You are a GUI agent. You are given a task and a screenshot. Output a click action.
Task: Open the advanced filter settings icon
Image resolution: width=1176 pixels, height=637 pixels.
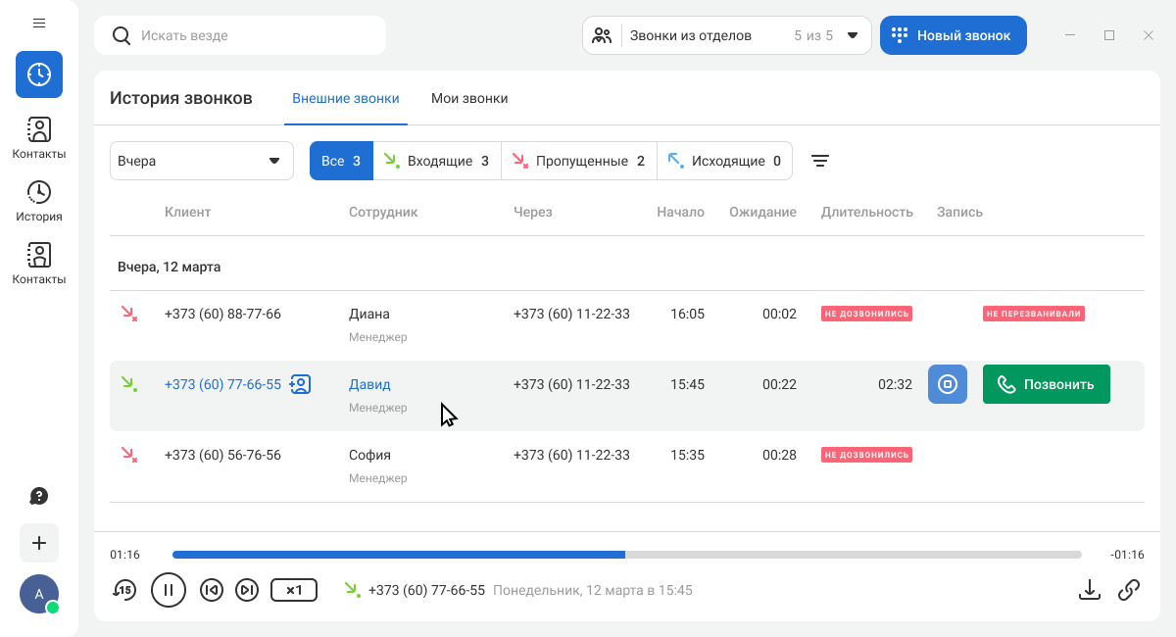820,161
